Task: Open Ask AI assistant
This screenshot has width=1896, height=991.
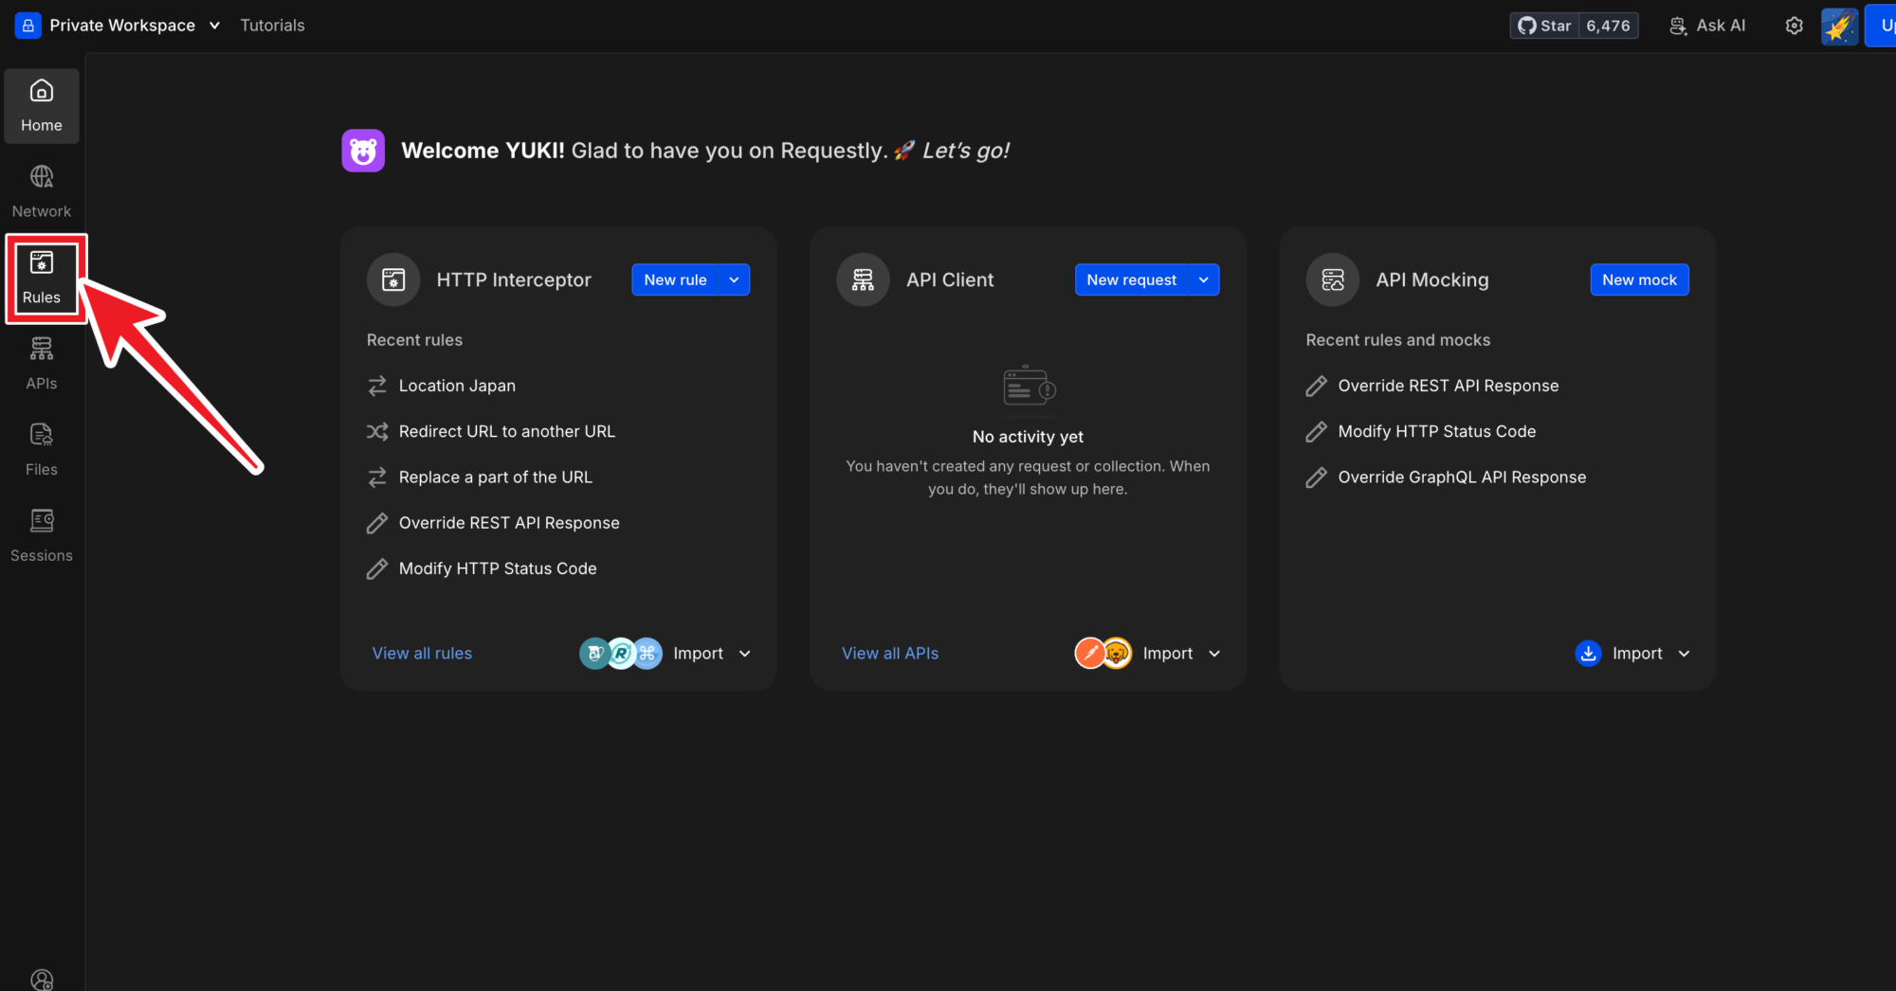Action: tap(1707, 26)
